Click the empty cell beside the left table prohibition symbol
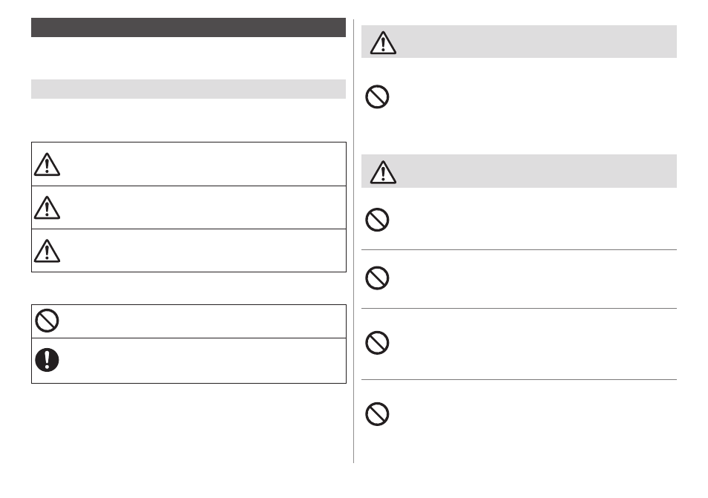Viewport: 708px width, 498px height. tap(204, 321)
